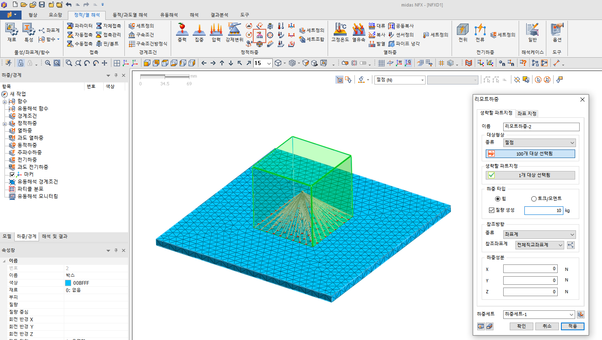
Task: Select the 토크/모멘트 radio button
Action: 534,199
